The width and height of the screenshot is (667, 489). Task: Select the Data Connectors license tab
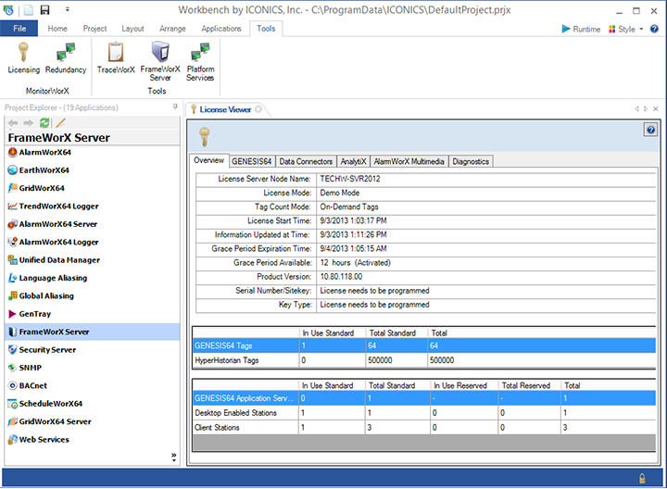pyautogui.click(x=306, y=161)
